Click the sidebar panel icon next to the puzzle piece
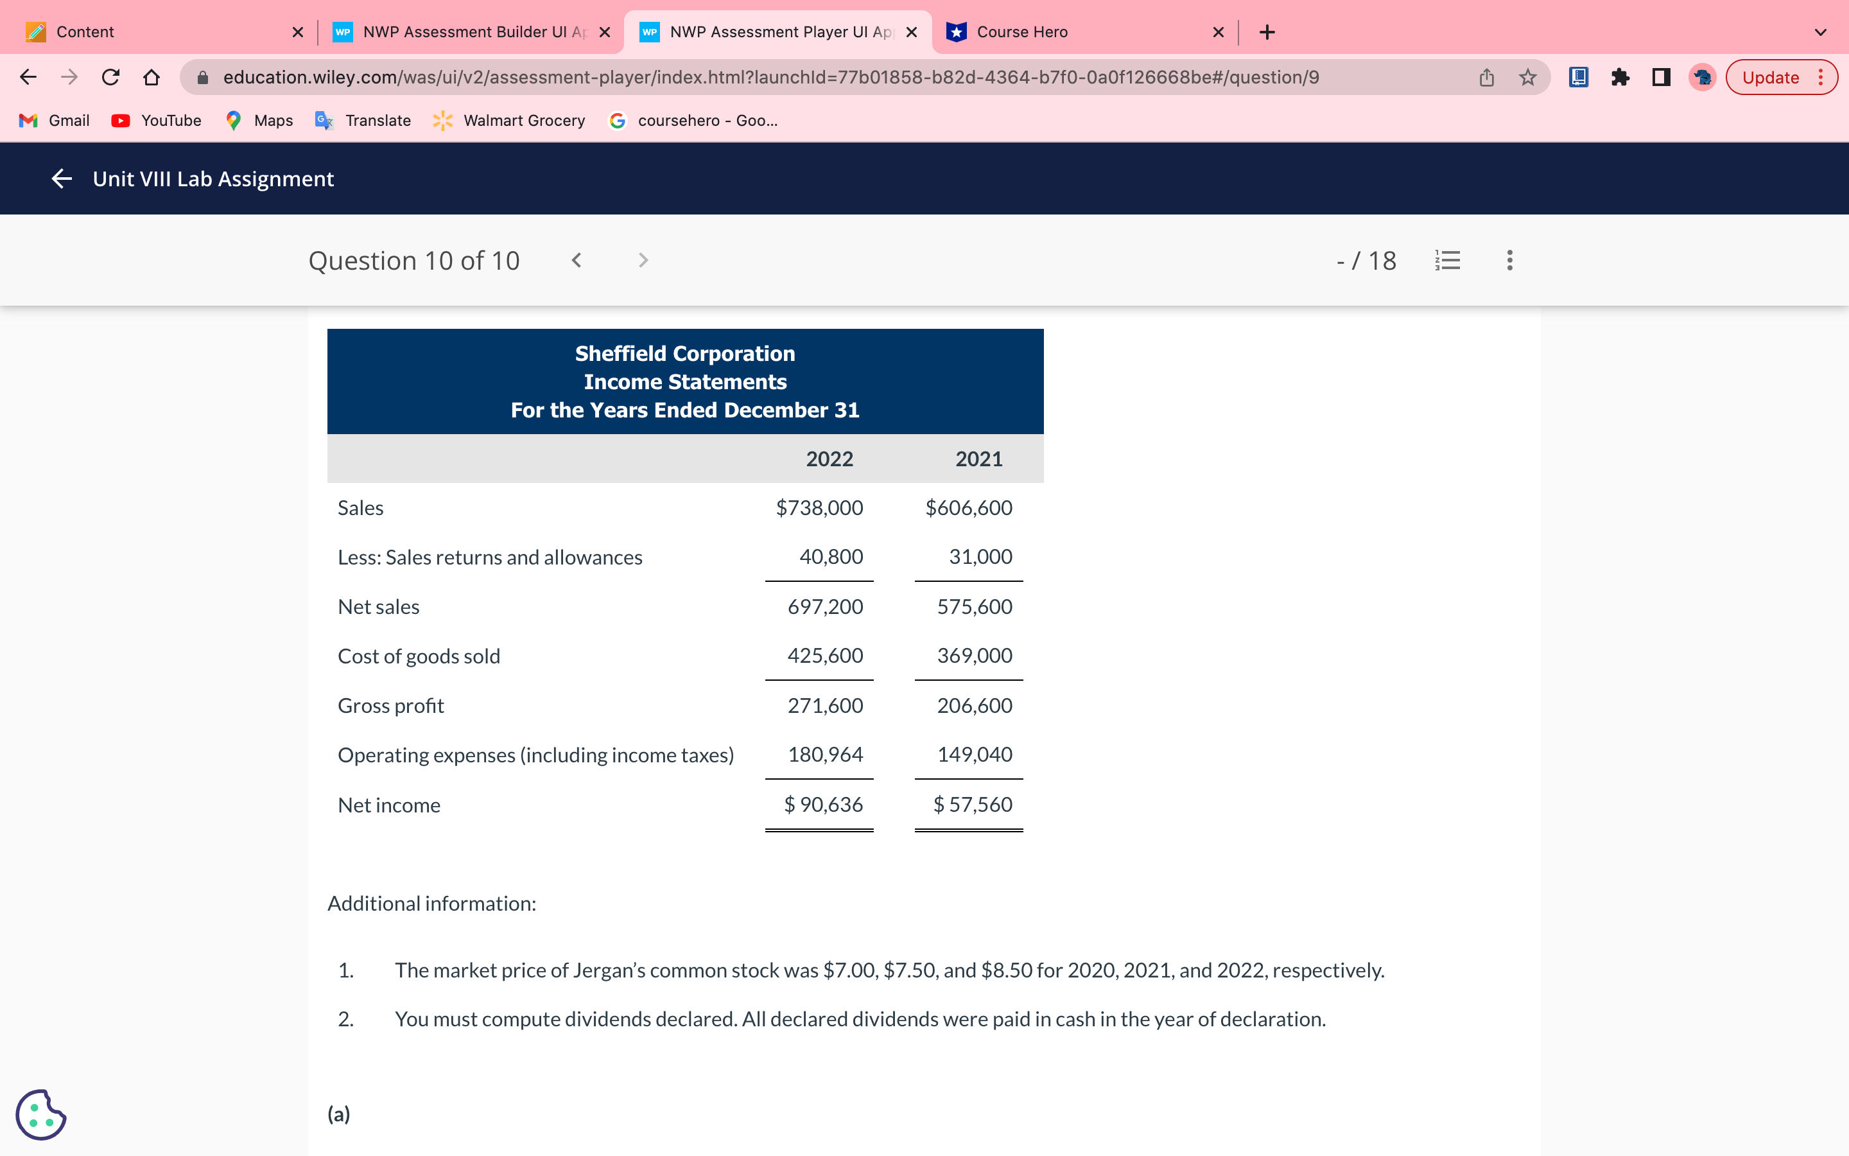Image resolution: width=1849 pixels, height=1156 pixels. pos(1661,76)
